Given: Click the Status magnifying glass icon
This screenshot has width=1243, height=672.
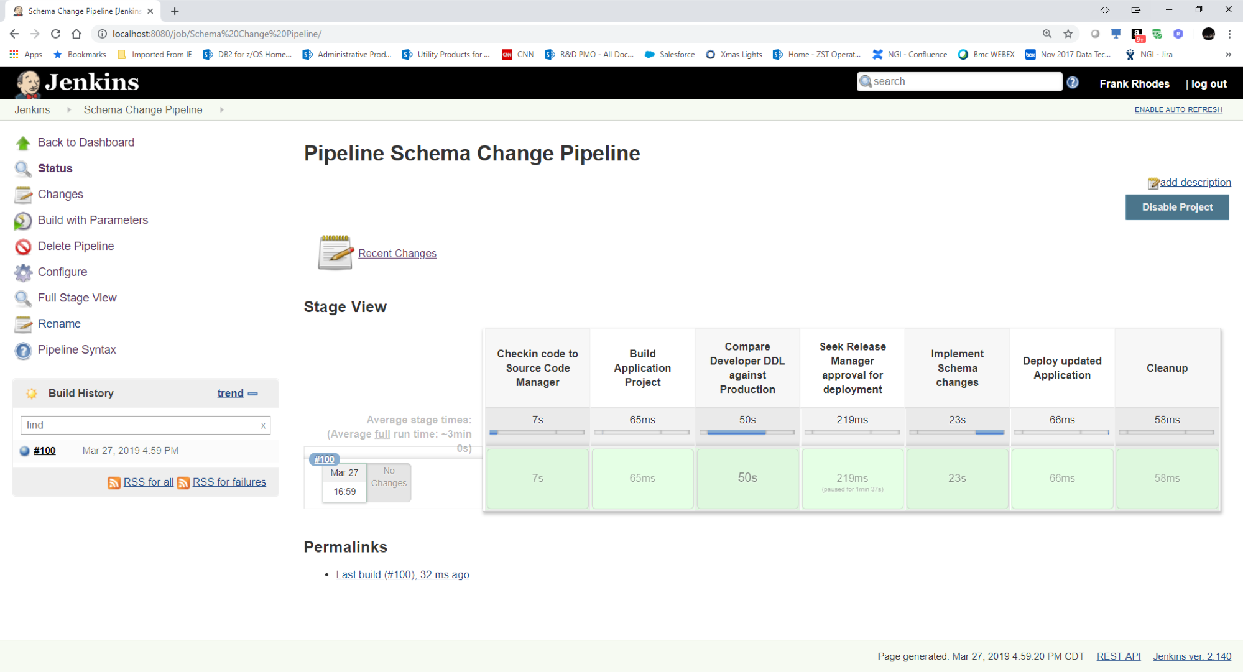Looking at the screenshot, I should [x=22, y=168].
